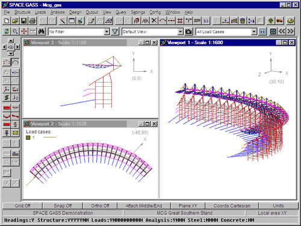This screenshot has height=226, width=301.
Task: Click the Save floppy disk icon
Action: 24,20
